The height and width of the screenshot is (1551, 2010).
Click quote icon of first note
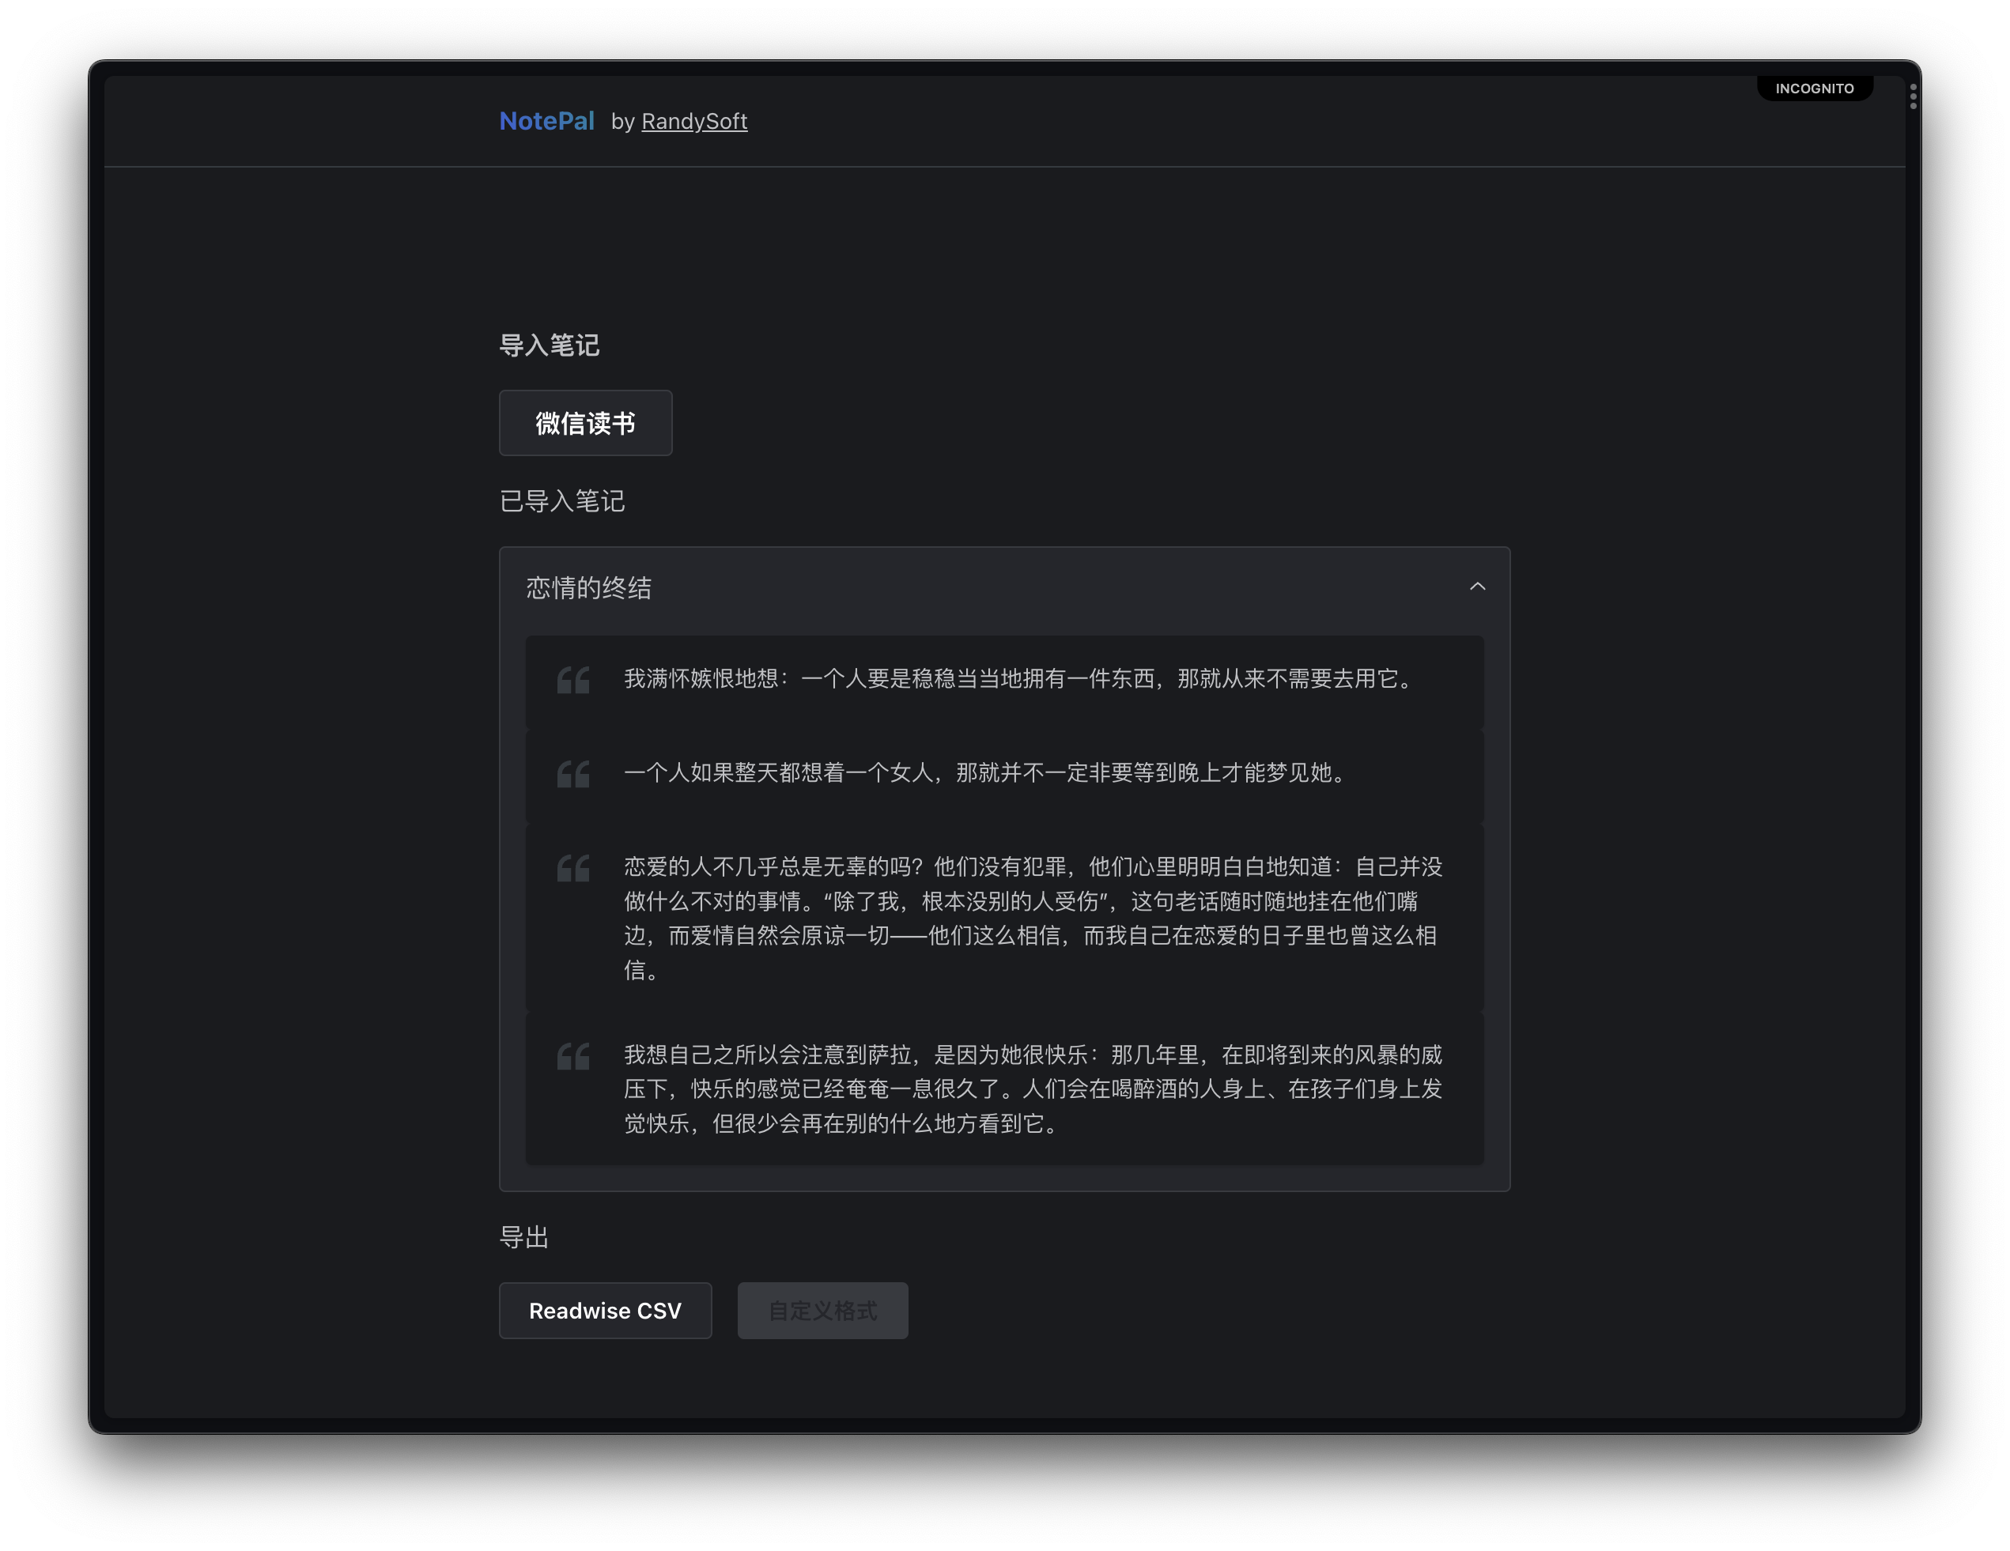click(572, 680)
